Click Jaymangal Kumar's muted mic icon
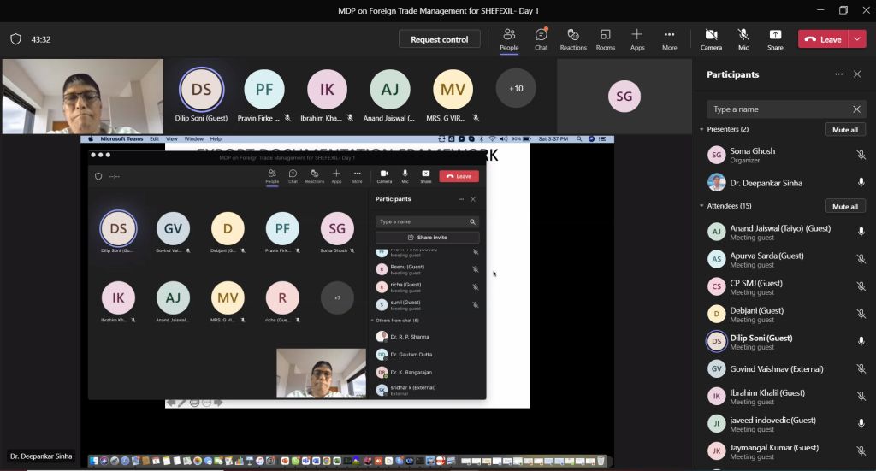The height and width of the screenshot is (471, 876). 861,450
